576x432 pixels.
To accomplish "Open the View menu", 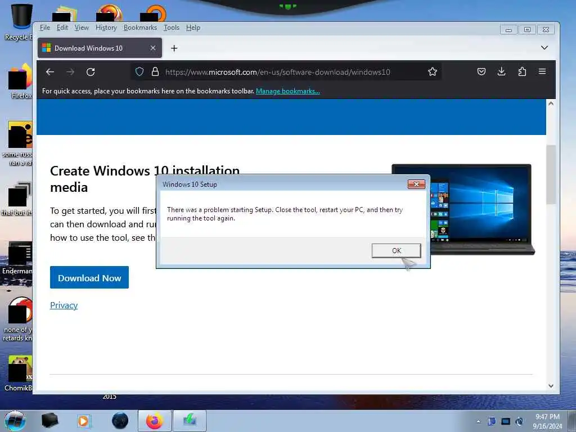I will (82, 28).
